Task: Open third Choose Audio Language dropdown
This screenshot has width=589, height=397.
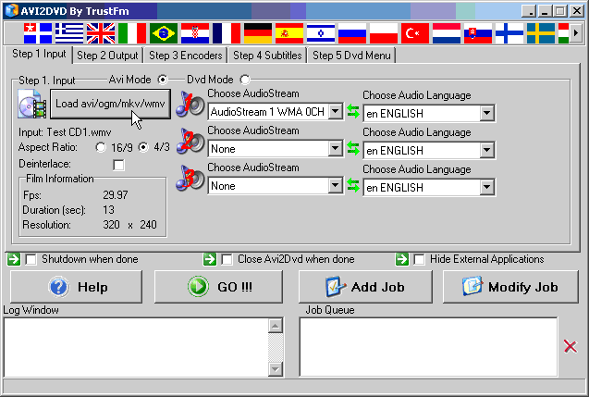Action: pyautogui.click(x=486, y=187)
